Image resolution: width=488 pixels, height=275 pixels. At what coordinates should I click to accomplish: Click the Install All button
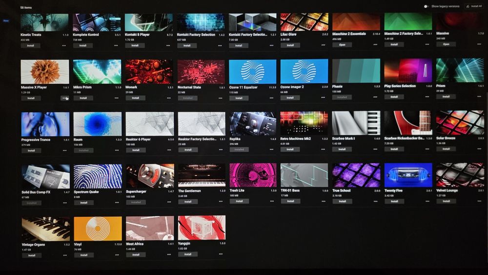coord(474,6)
